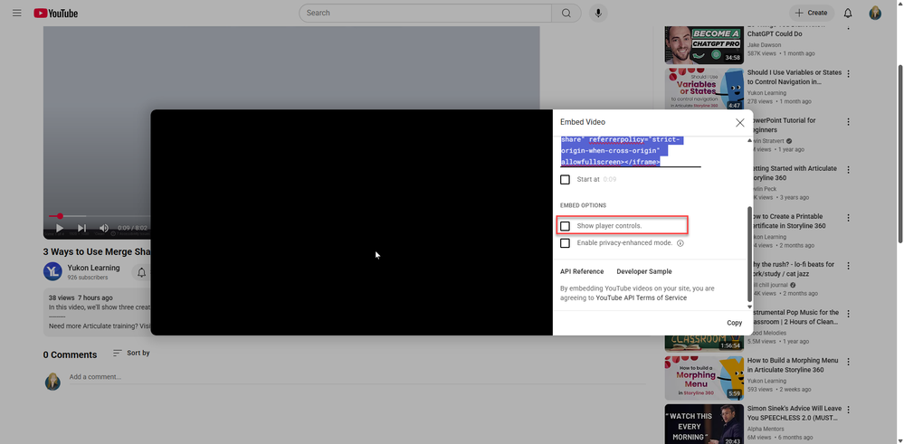The image size is (904, 444).
Task: Open the Create button menu
Action: (811, 13)
